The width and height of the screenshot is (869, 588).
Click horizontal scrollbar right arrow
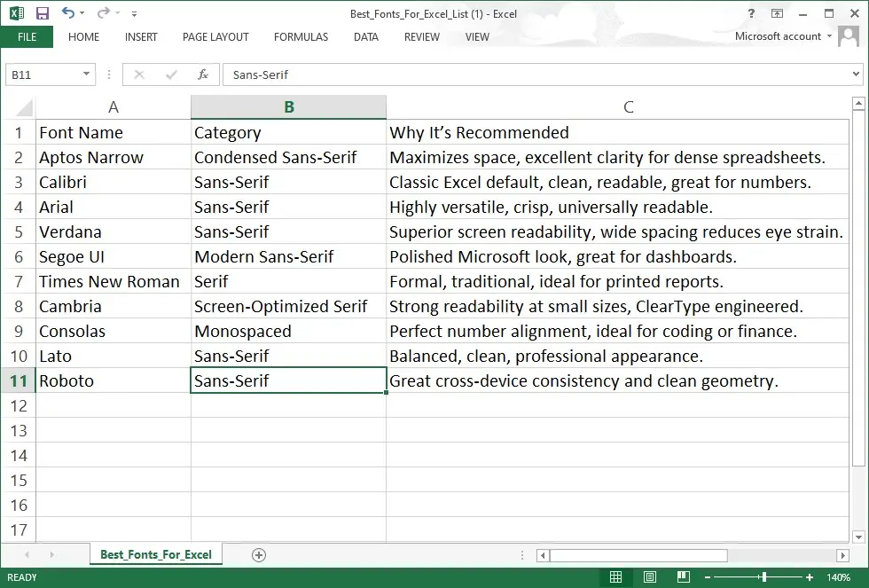tap(842, 555)
